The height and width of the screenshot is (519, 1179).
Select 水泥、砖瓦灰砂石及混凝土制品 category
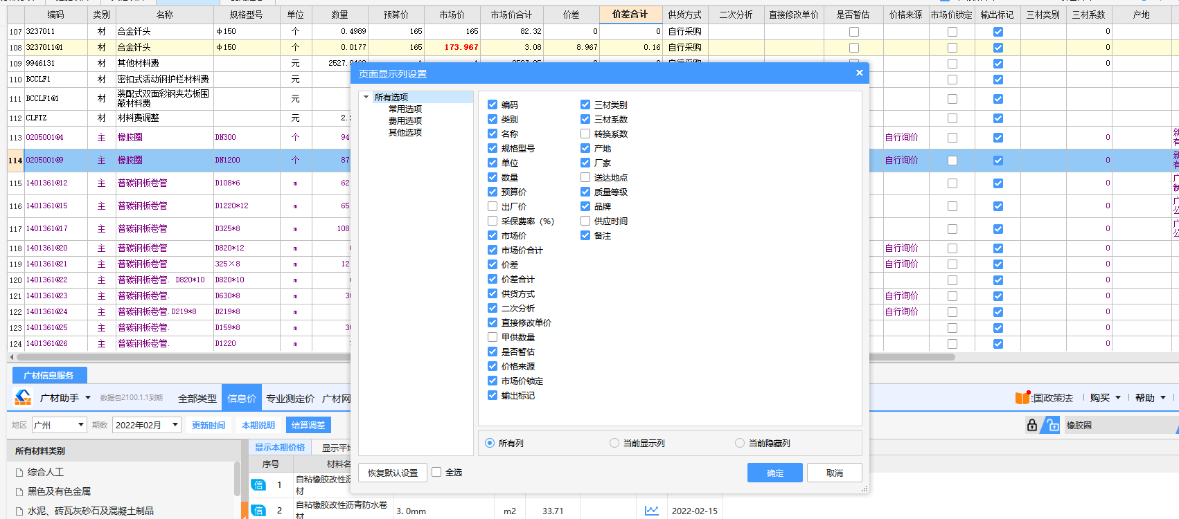(91, 511)
